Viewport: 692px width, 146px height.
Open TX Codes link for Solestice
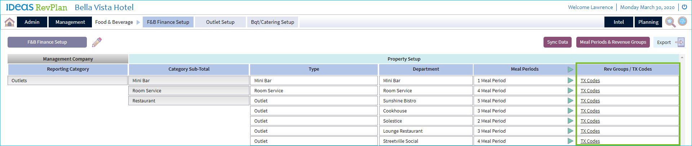(x=590, y=121)
